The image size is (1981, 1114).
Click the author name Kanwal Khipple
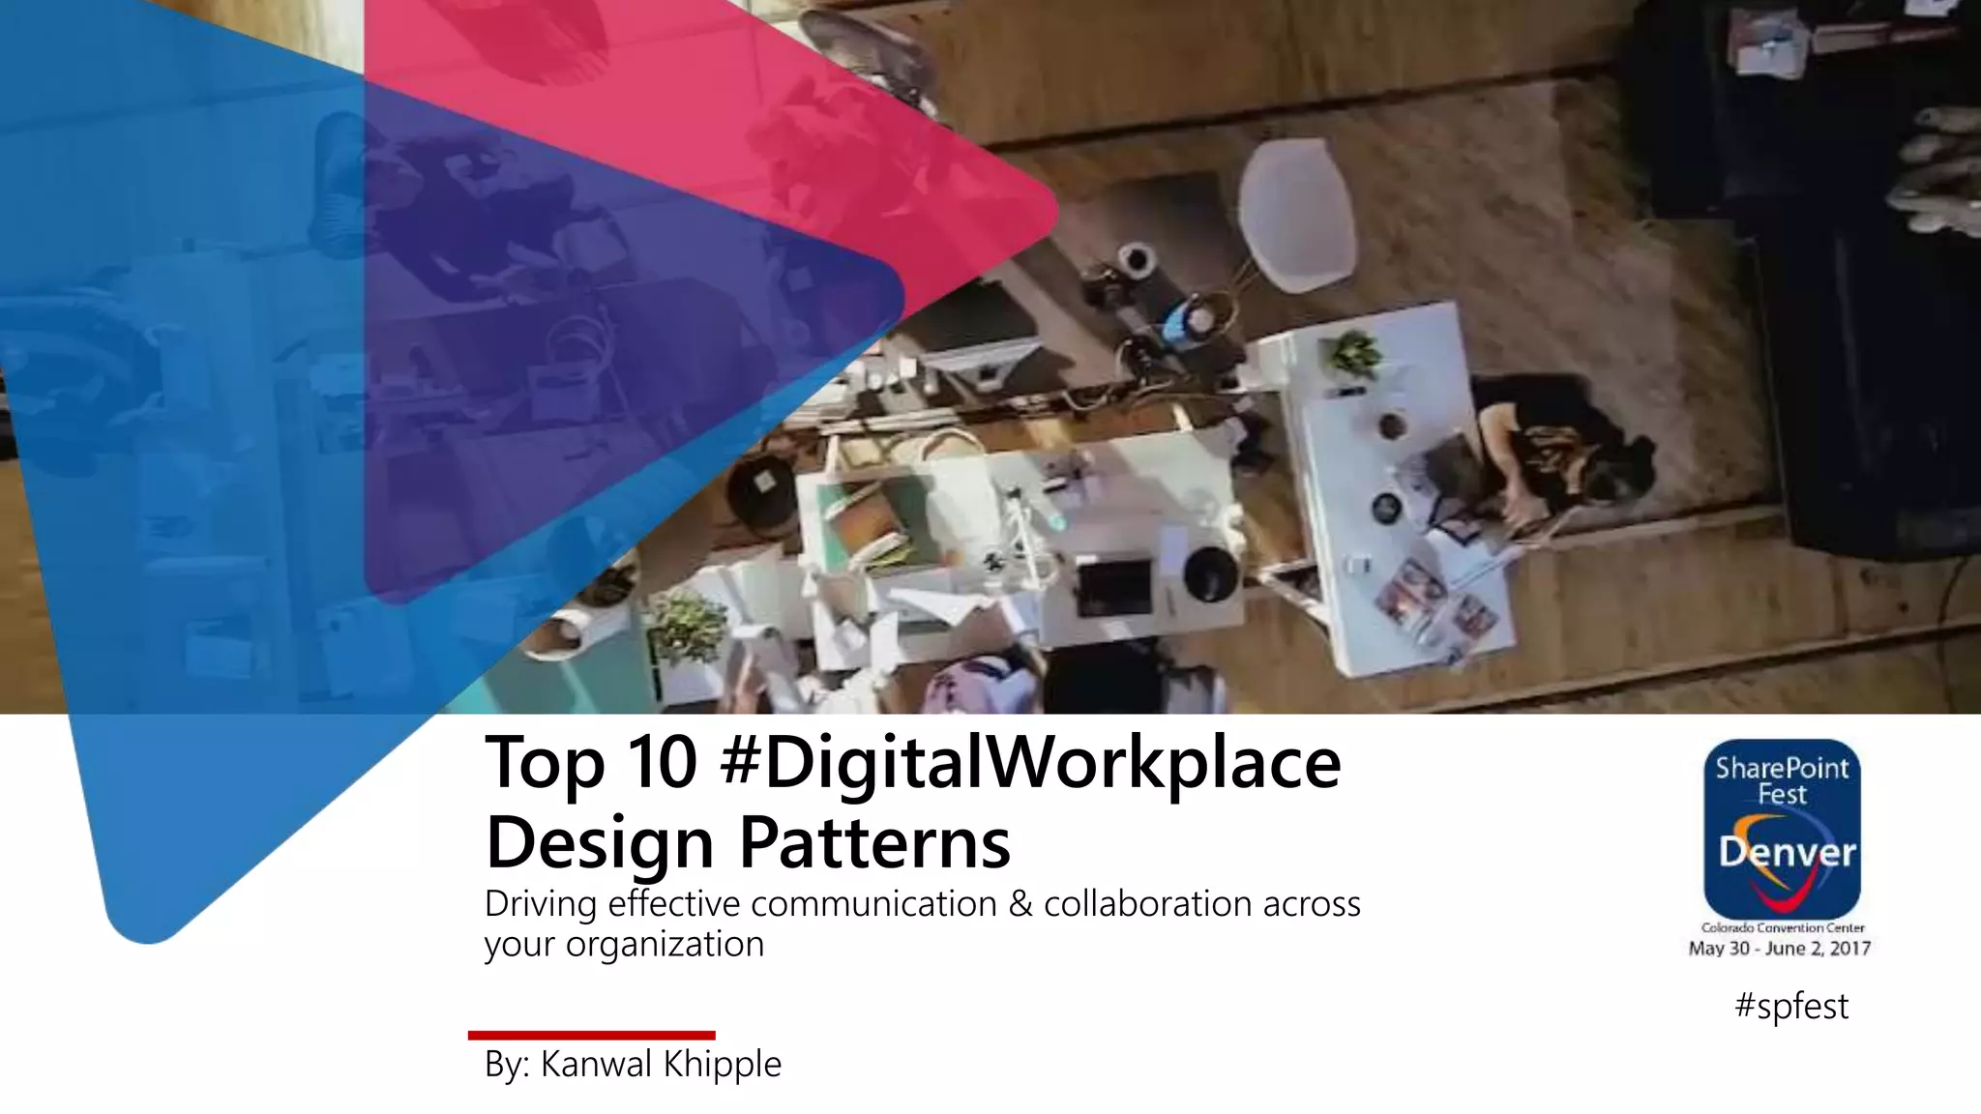pyautogui.click(x=661, y=1064)
